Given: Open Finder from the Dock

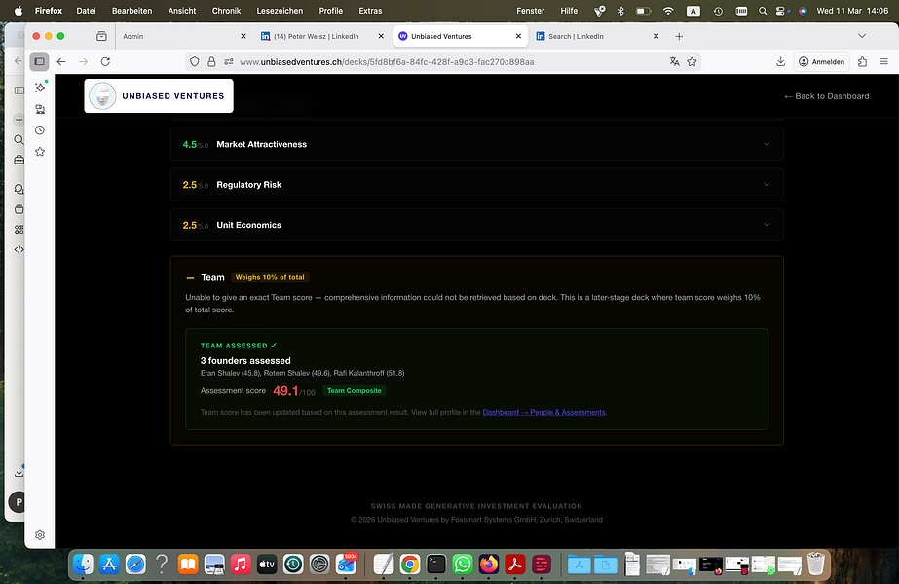Looking at the screenshot, I should tap(83, 565).
